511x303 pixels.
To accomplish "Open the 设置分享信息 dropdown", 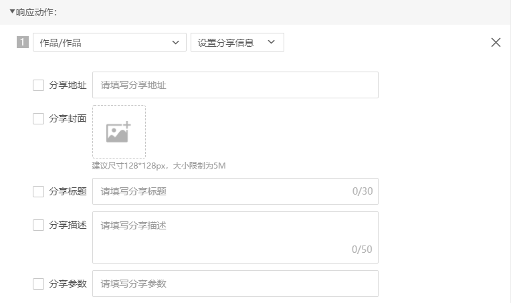I will (237, 42).
